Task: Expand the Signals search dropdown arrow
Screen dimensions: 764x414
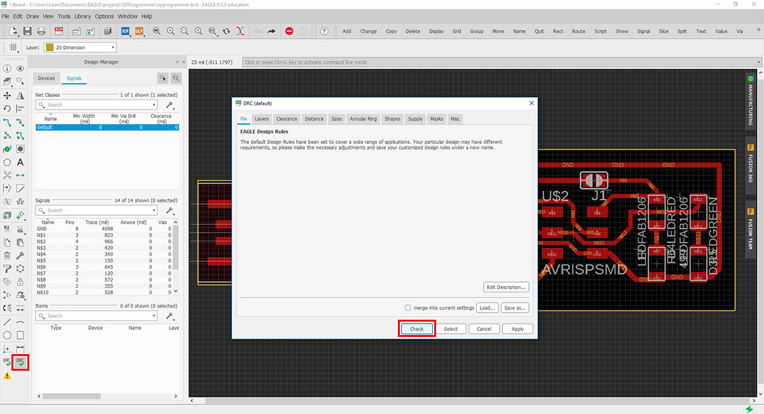Action: pos(153,210)
